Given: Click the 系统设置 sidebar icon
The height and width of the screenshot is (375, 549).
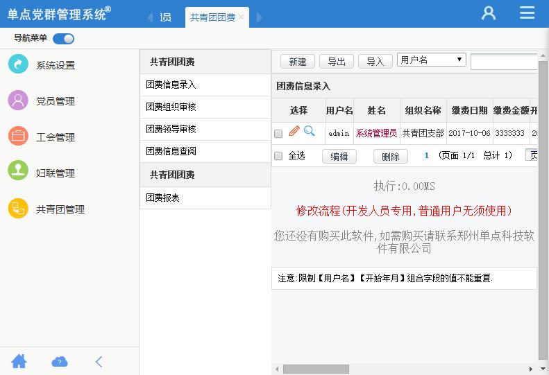Looking at the screenshot, I should [x=18, y=64].
